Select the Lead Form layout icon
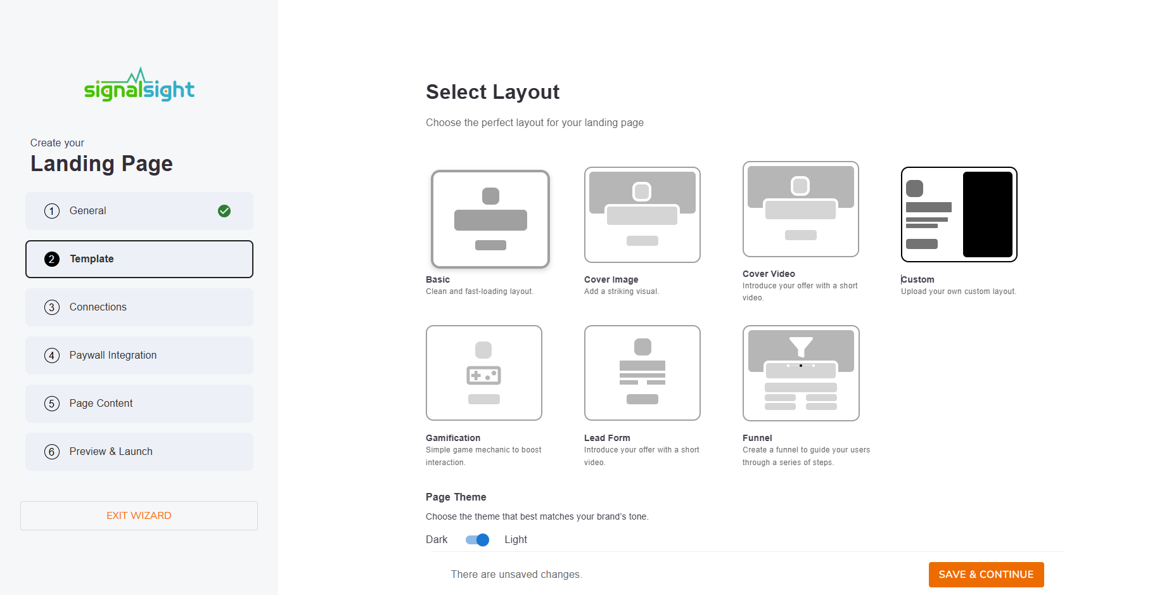This screenshot has width=1169, height=595. (x=642, y=373)
